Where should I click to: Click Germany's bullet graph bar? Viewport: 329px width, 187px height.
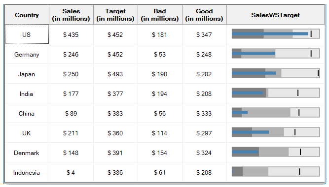coord(276,54)
